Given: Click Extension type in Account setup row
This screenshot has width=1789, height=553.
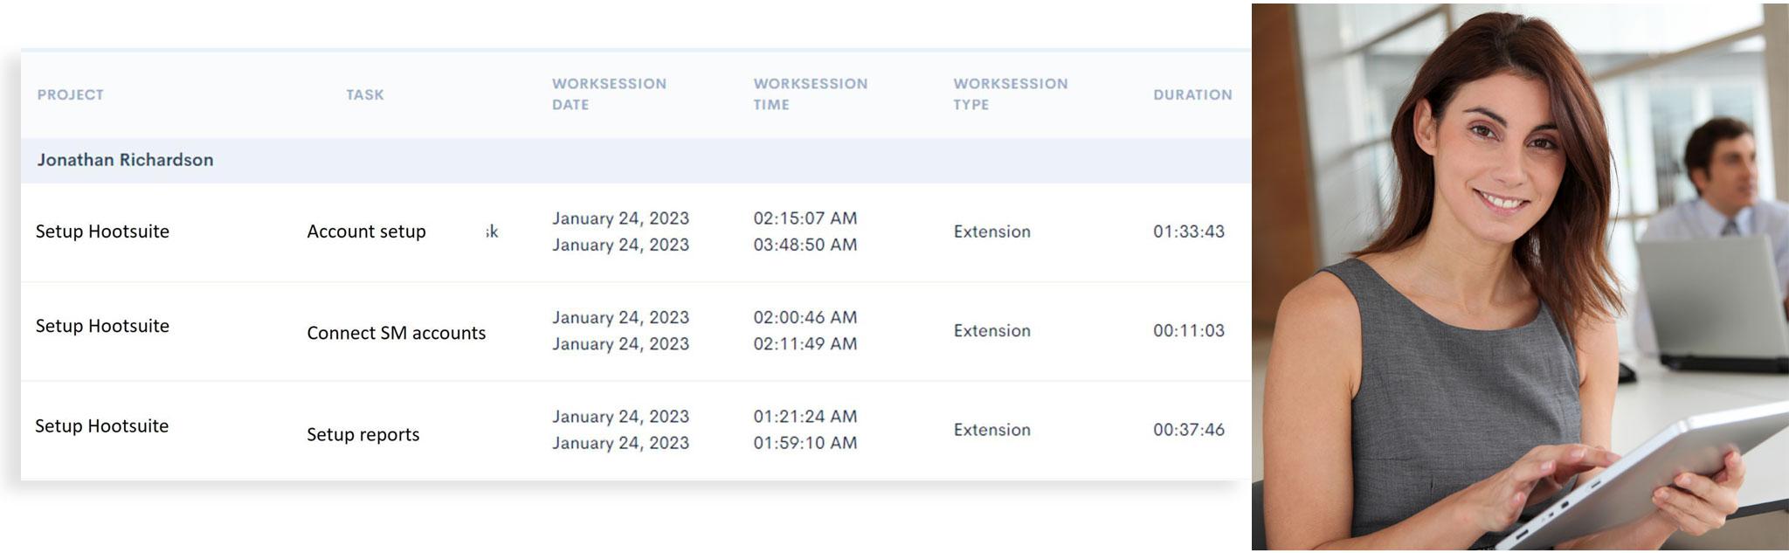Looking at the screenshot, I should tap(991, 232).
